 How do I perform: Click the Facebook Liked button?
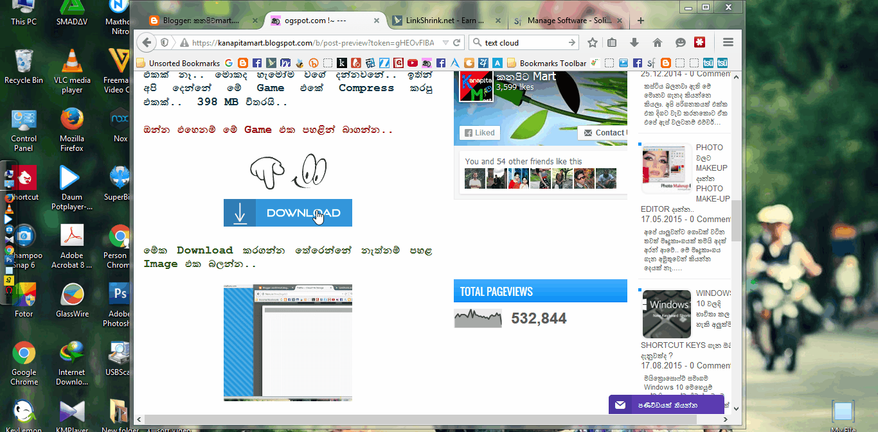pyautogui.click(x=479, y=133)
